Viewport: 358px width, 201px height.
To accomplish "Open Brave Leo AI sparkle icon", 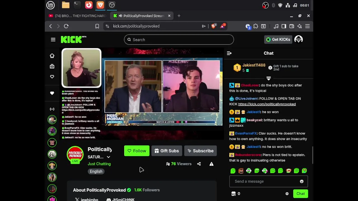I will click(x=300, y=26).
